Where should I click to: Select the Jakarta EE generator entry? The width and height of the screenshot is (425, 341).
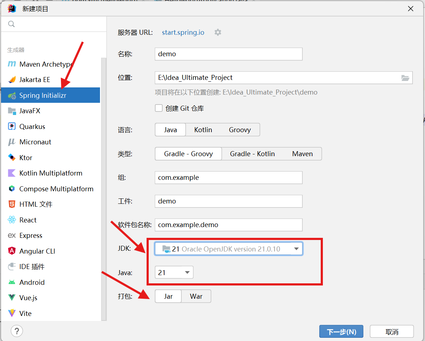tap(51, 80)
